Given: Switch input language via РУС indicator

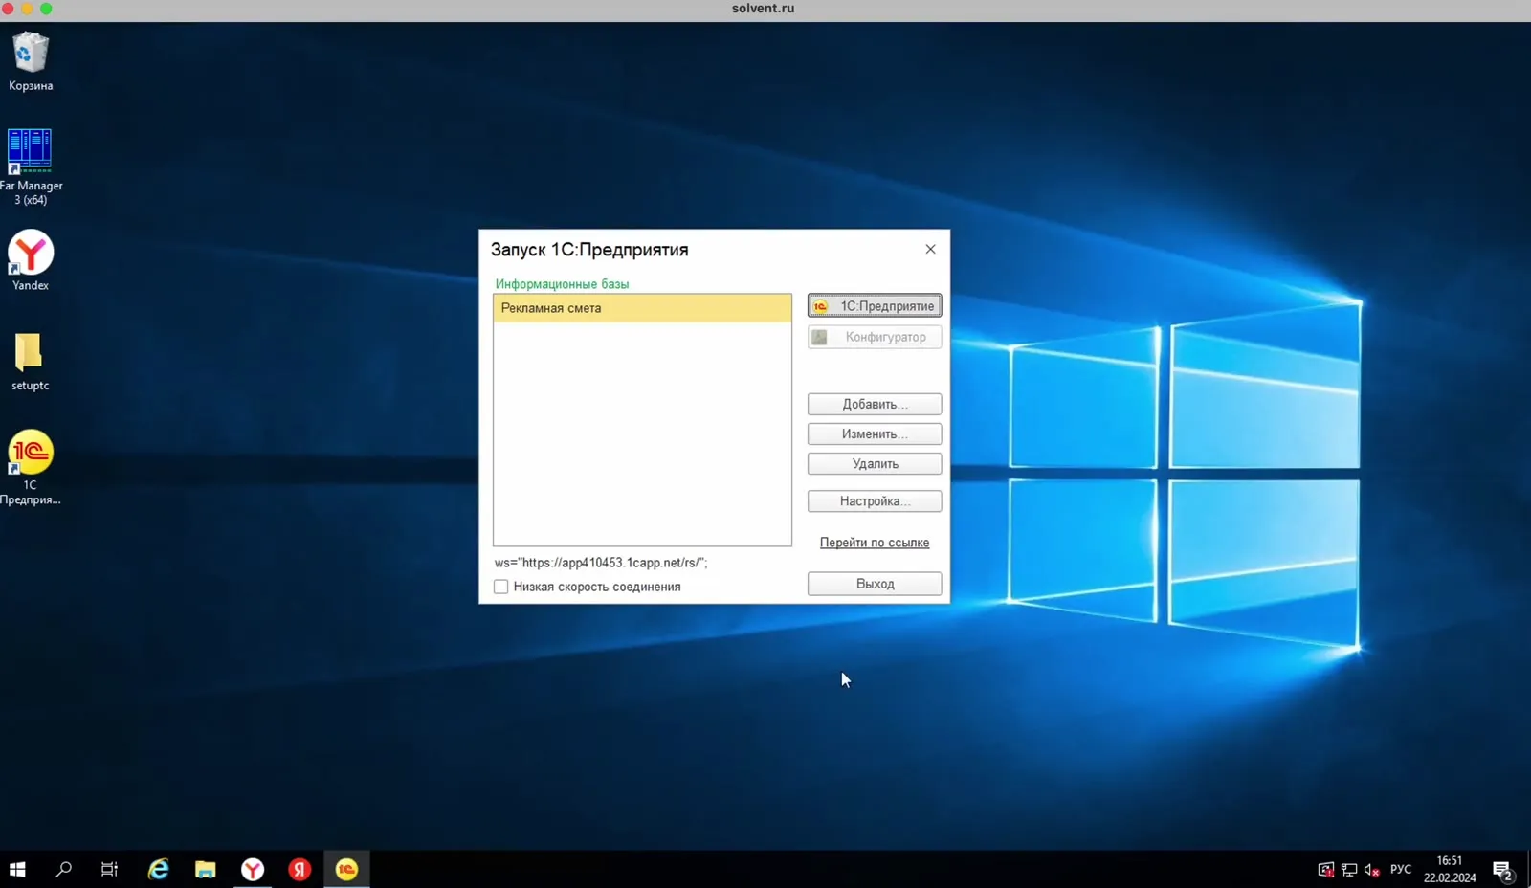Looking at the screenshot, I should tap(1401, 869).
